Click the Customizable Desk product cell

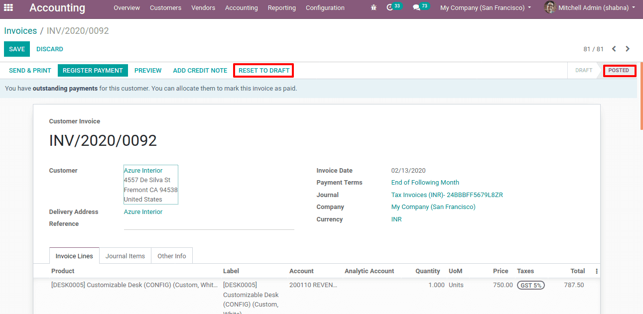pyautogui.click(x=134, y=285)
